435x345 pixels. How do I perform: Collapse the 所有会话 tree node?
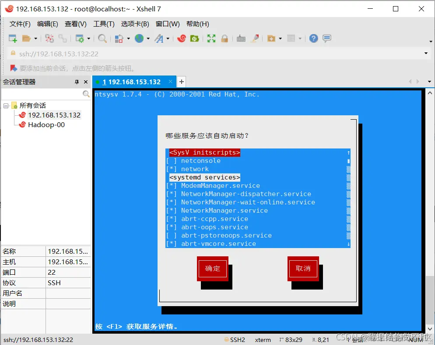6,106
